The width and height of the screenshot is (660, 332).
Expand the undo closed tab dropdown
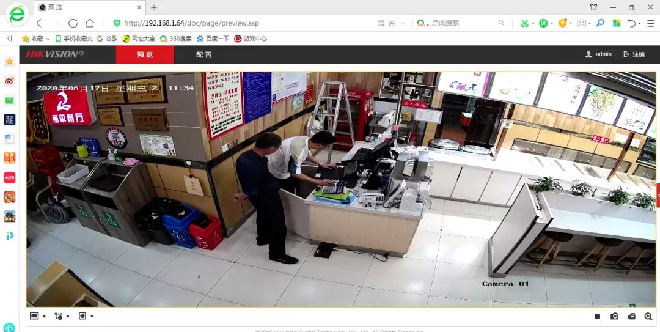coord(639,24)
